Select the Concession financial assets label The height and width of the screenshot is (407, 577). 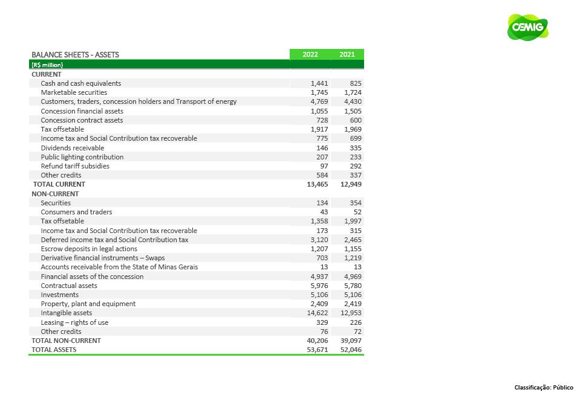point(82,111)
